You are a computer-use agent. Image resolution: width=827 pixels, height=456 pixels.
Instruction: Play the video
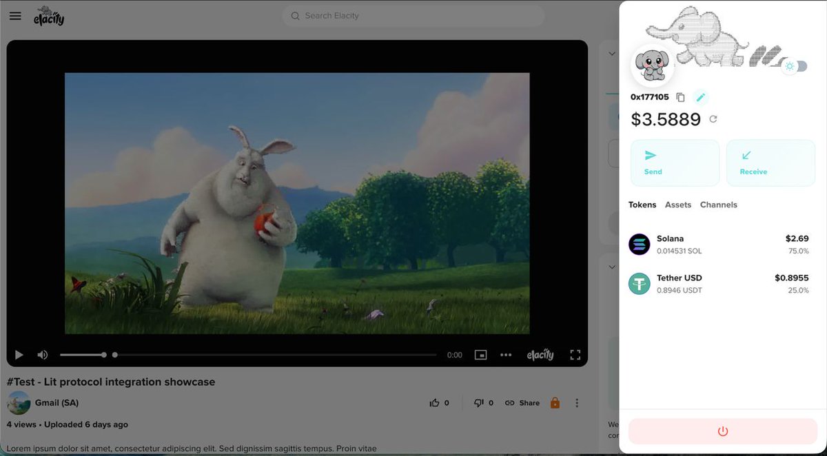(x=19, y=355)
